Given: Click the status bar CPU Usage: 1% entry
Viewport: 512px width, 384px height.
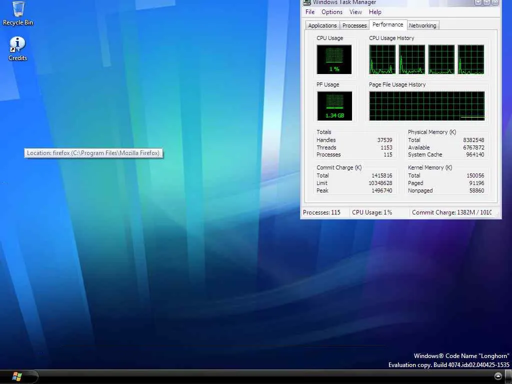Looking at the screenshot, I should [x=372, y=212].
